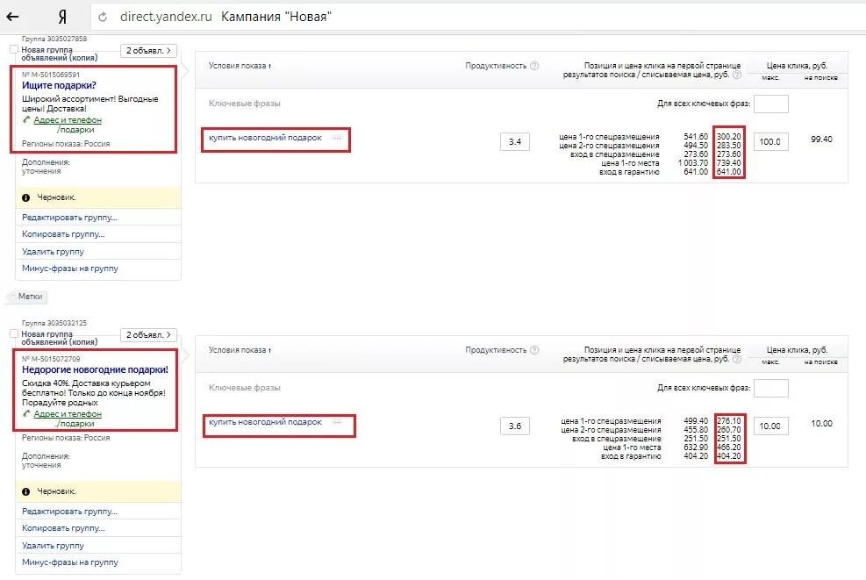Choose 'Копировать группу...' for group 3035032125

[x=63, y=528]
